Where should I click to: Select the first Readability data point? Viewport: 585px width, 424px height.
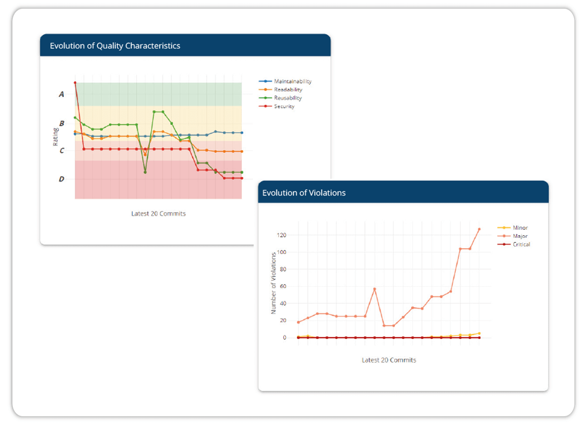pos(75,132)
